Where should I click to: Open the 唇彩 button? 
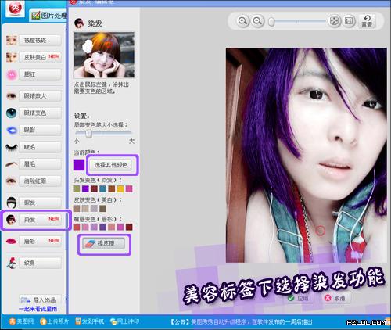coord(40,241)
